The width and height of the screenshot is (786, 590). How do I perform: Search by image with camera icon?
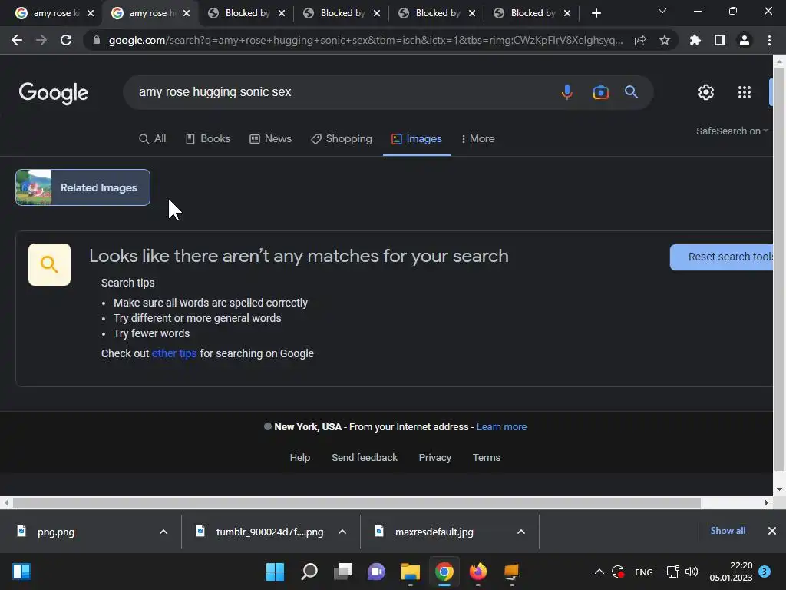pos(600,92)
